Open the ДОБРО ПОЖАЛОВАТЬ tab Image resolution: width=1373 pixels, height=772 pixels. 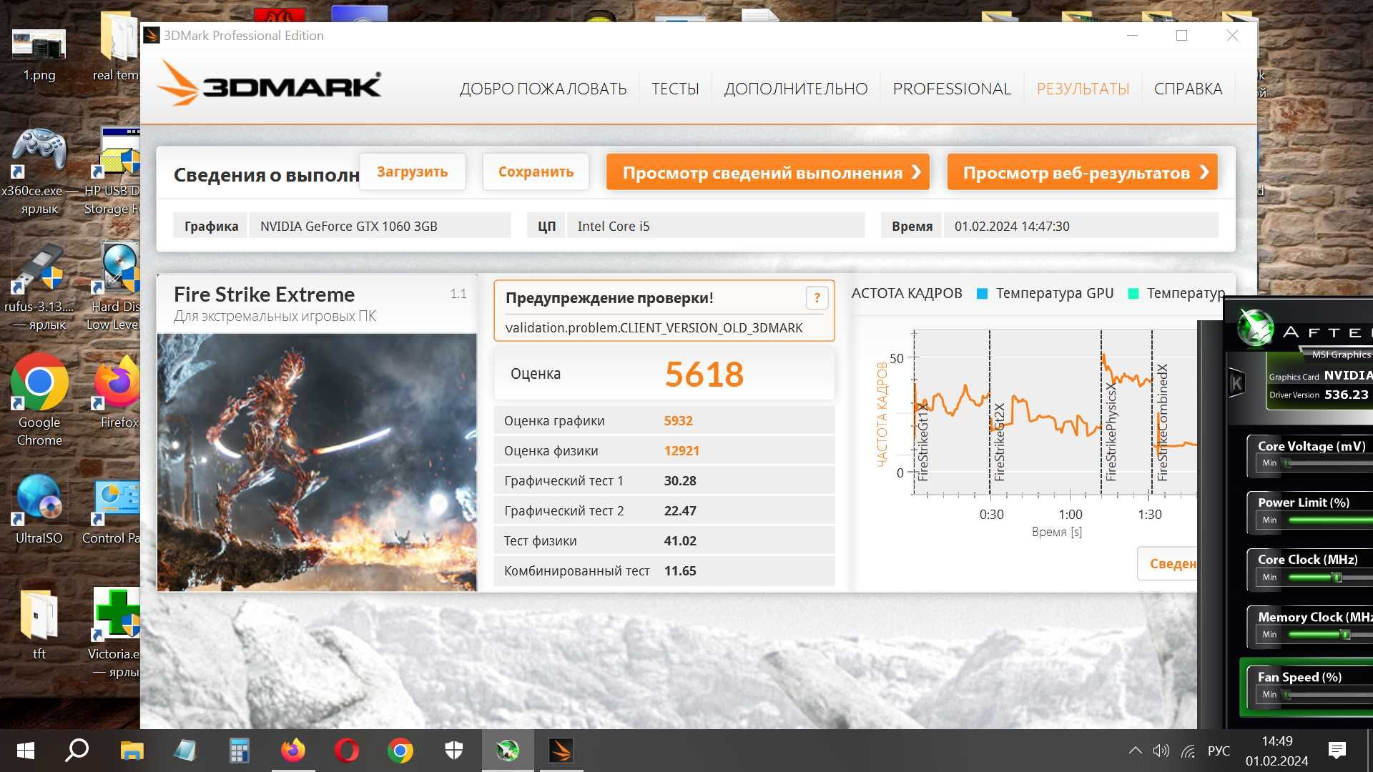(543, 89)
